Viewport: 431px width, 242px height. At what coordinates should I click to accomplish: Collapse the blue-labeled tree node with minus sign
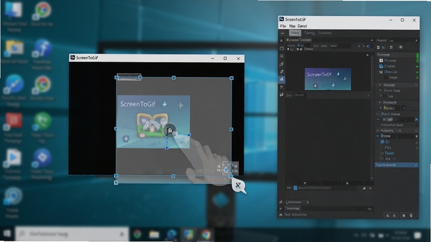(x=378, y=136)
